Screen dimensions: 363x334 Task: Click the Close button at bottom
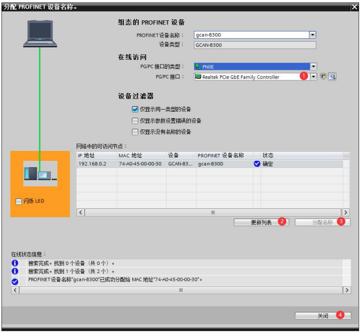point(323,316)
